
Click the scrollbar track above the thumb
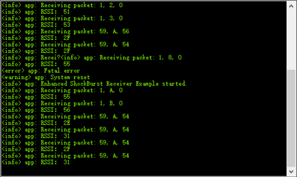coord(291,40)
